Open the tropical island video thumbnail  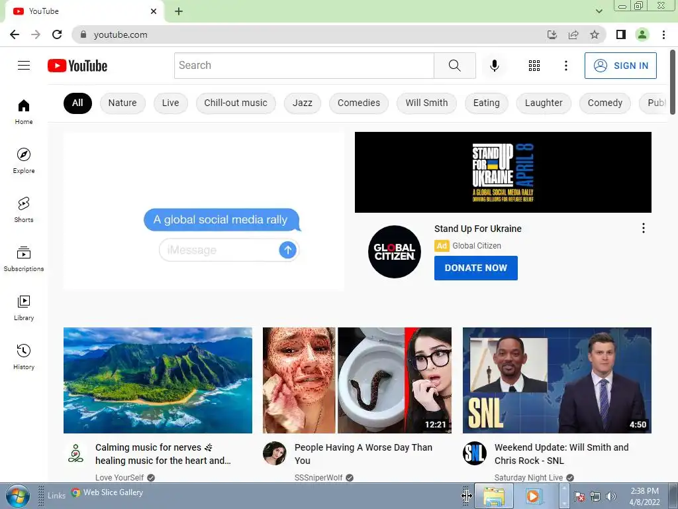tap(158, 380)
